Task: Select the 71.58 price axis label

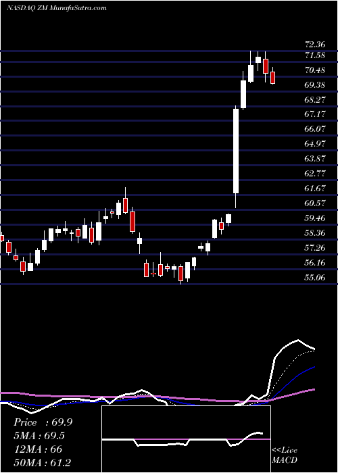Action: [x=315, y=55]
